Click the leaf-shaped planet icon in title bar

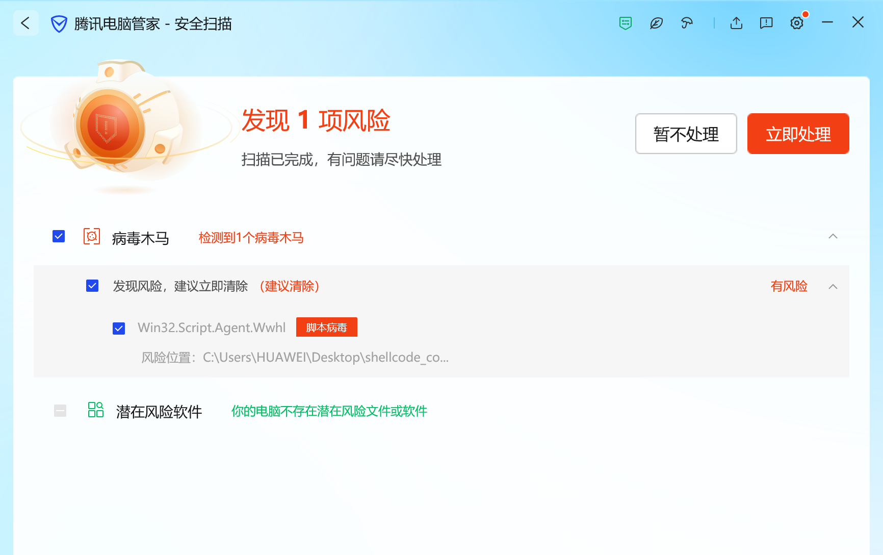click(x=656, y=23)
